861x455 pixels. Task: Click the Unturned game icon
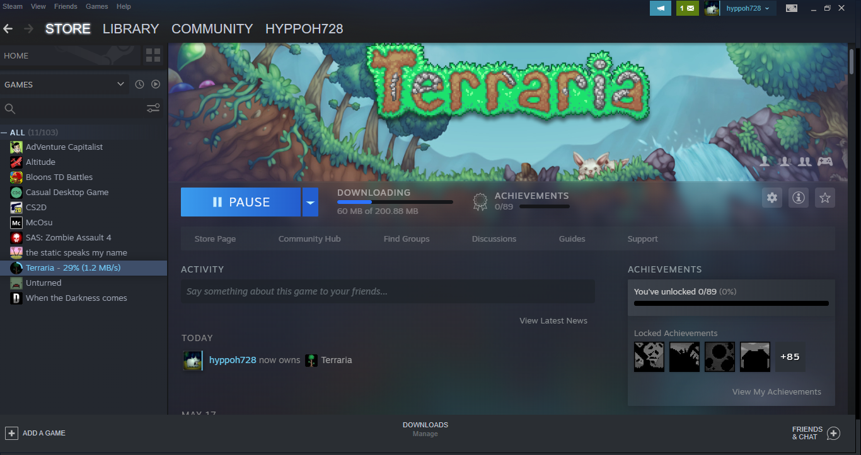click(x=16, y=283)
